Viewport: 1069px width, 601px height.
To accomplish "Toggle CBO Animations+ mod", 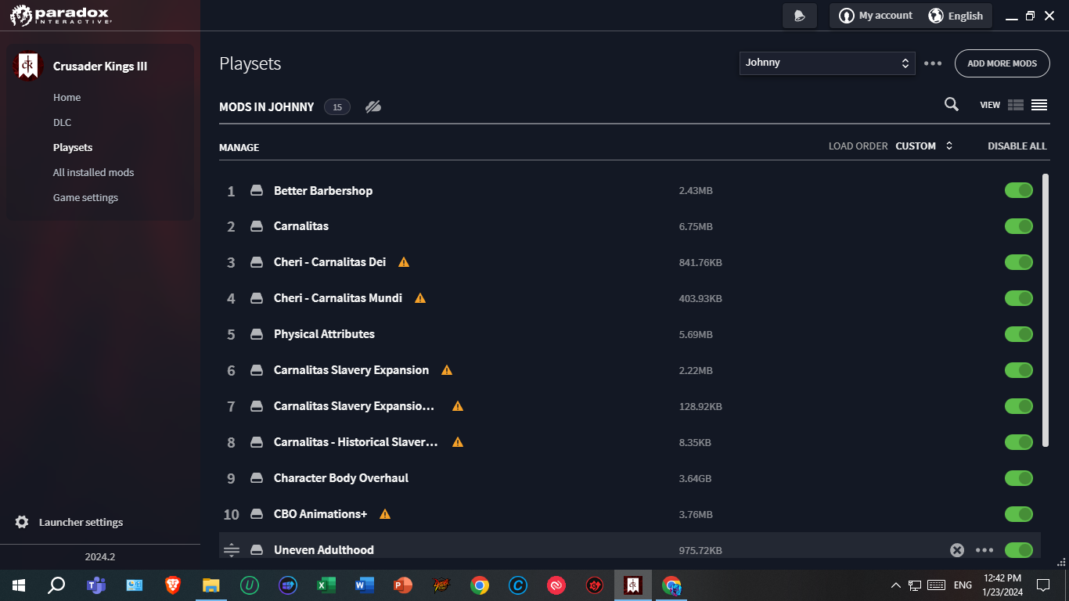I will pos(1019,514).
